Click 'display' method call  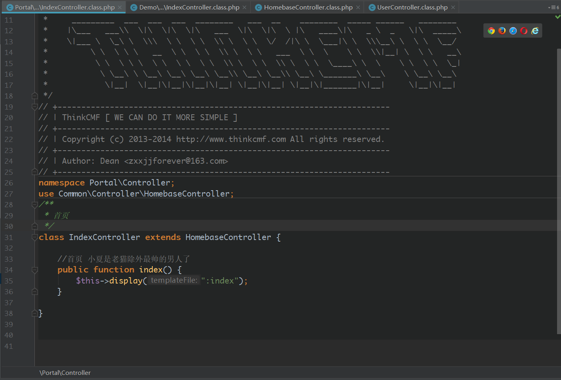pyautogui.click(x=126, y=281)
